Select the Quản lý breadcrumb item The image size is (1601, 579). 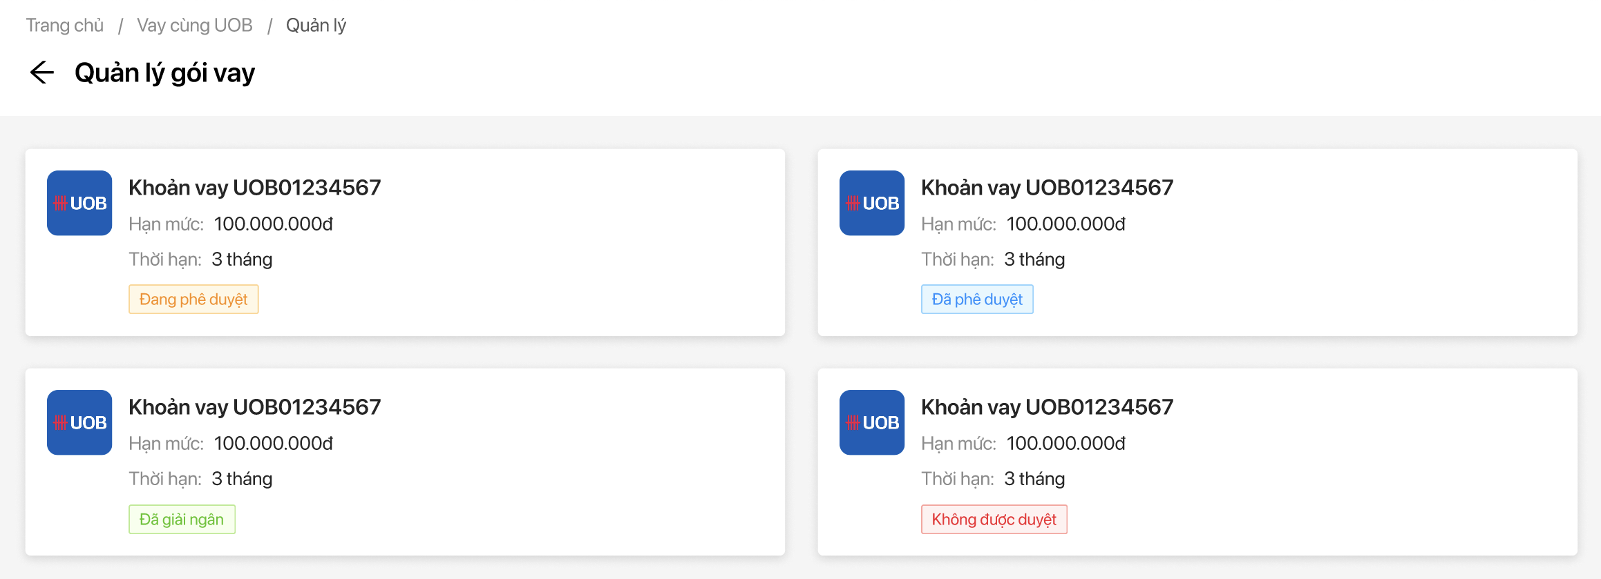click(316, 26)
